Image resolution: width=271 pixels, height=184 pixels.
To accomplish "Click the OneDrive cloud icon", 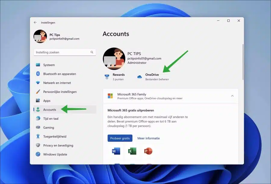I will click(x=139, y=77).
